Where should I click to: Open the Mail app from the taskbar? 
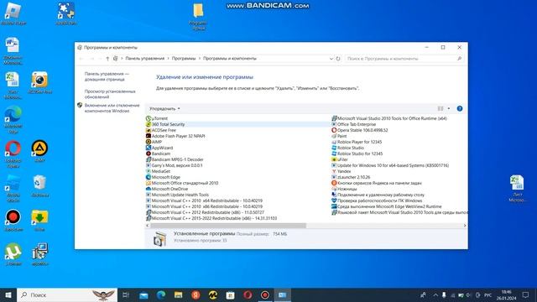point(143,294)
